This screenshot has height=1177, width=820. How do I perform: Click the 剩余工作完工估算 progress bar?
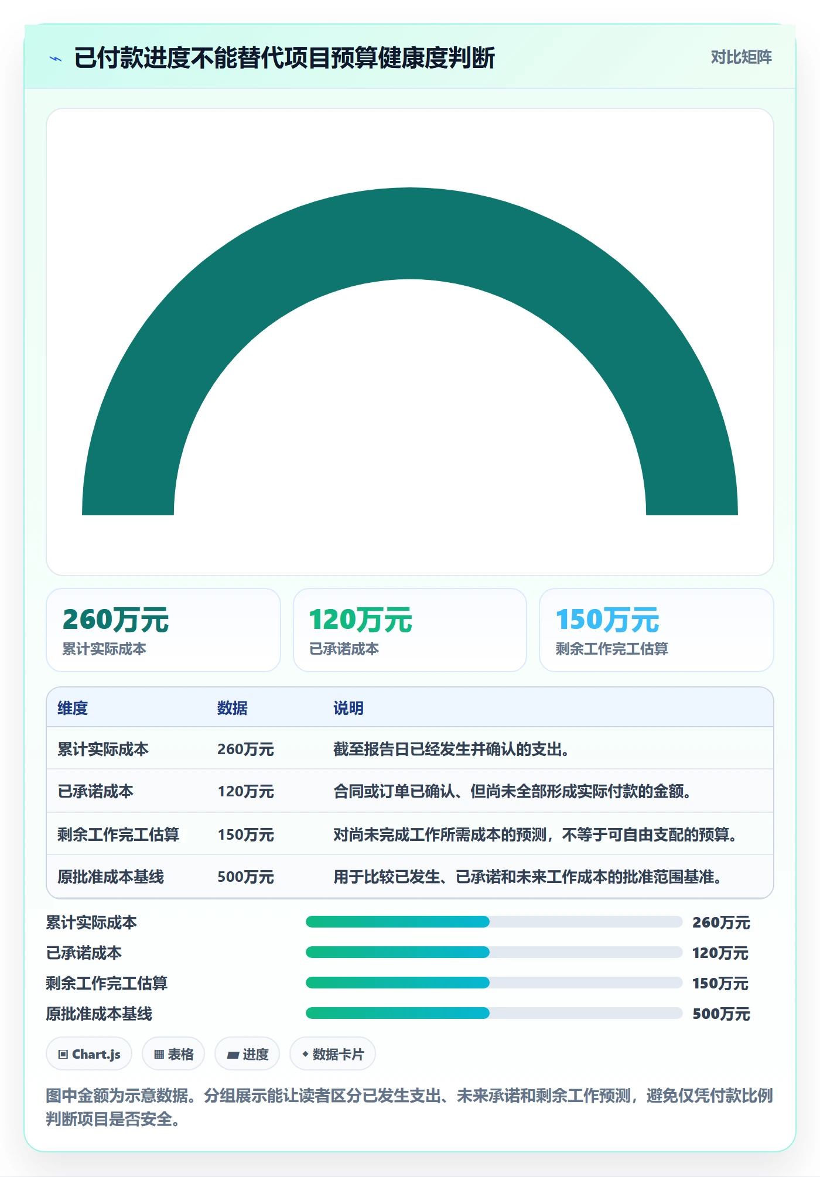point(494,983)
